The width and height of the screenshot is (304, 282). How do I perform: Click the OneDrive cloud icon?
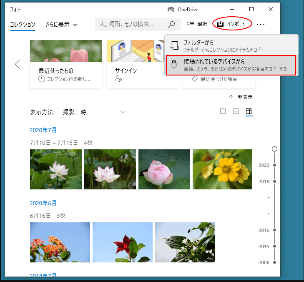tap(171, 9)
